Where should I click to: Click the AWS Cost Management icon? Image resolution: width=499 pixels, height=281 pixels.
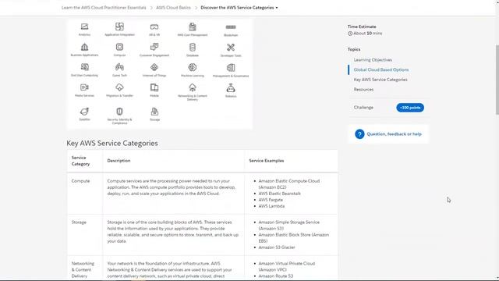pos(193,27)
